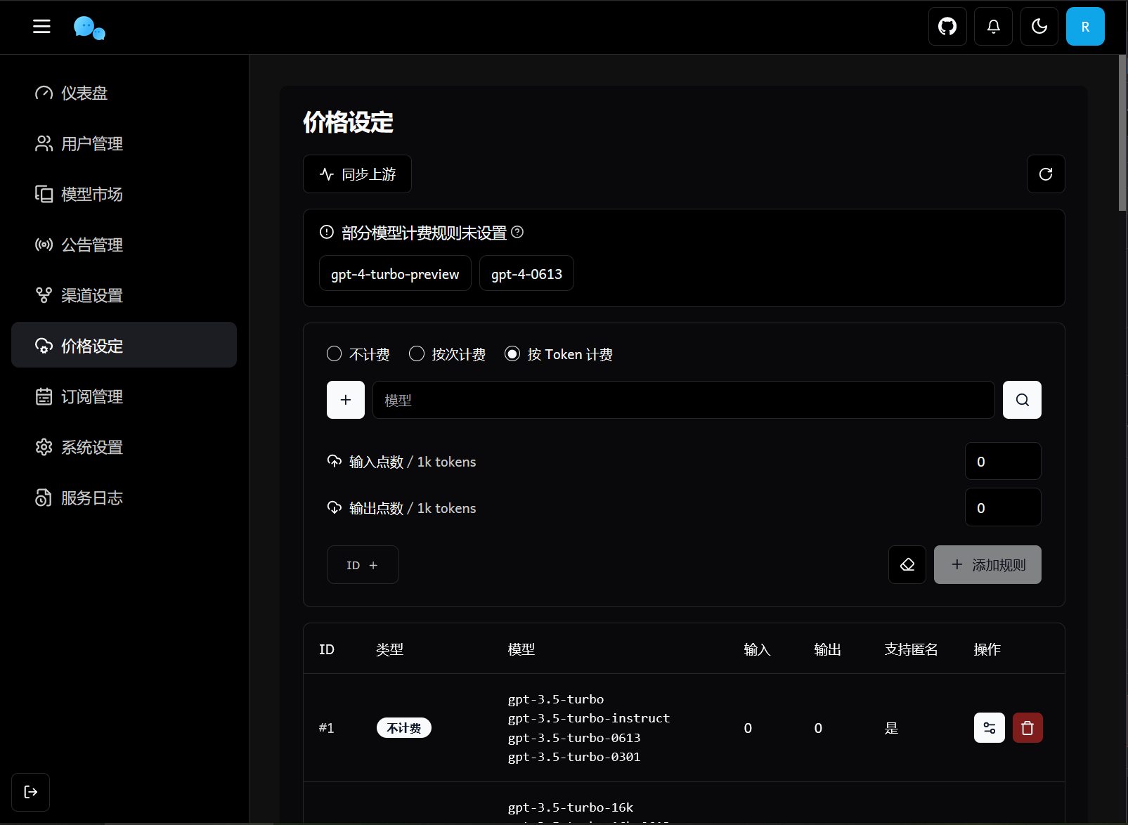The image size is (1128, 825).
Task: Click the search magnifier button
Action: click(x=1022, y=400)
